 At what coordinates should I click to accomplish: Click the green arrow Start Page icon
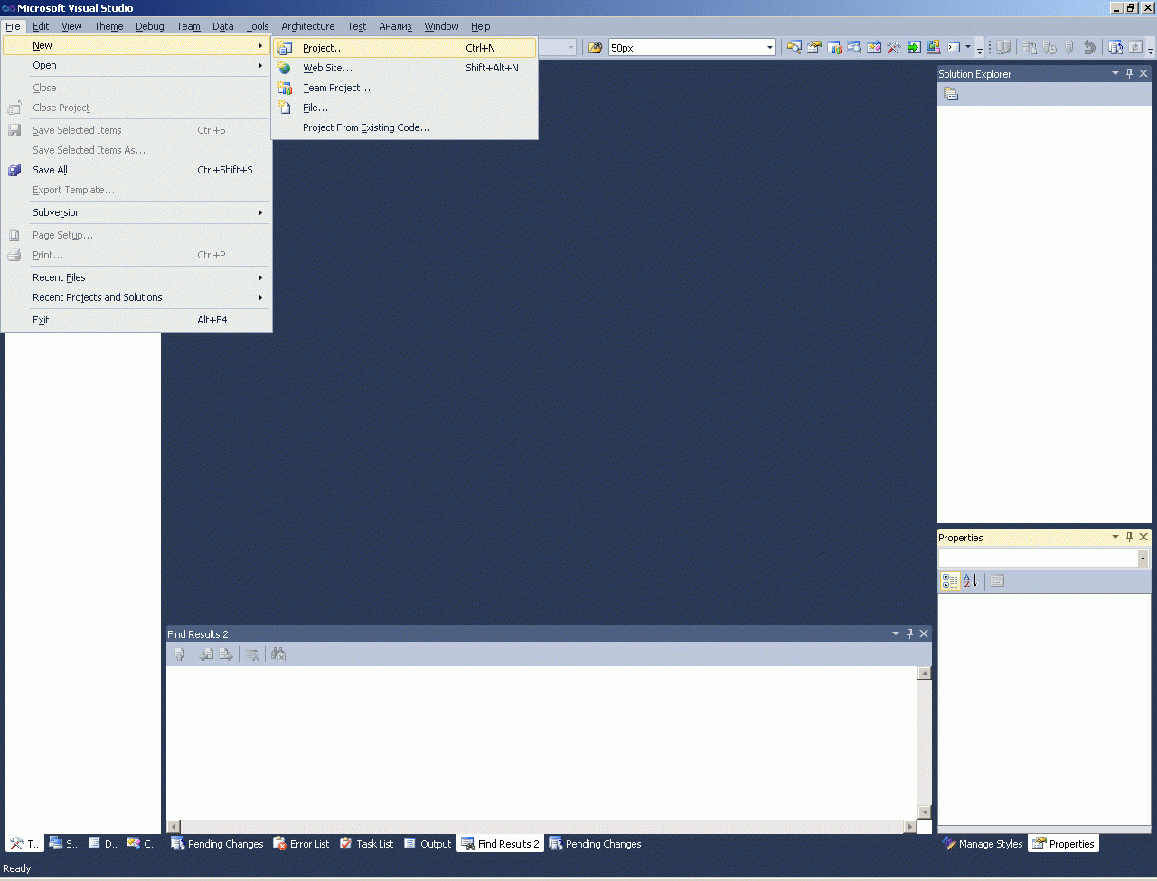click(914, 48)
